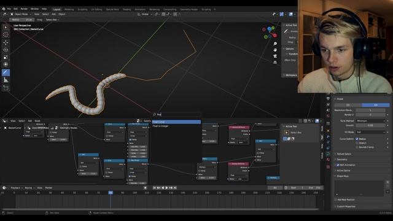Play animation in reverse
This screenshot has width=393, height=221.
[x=163, y=188]
